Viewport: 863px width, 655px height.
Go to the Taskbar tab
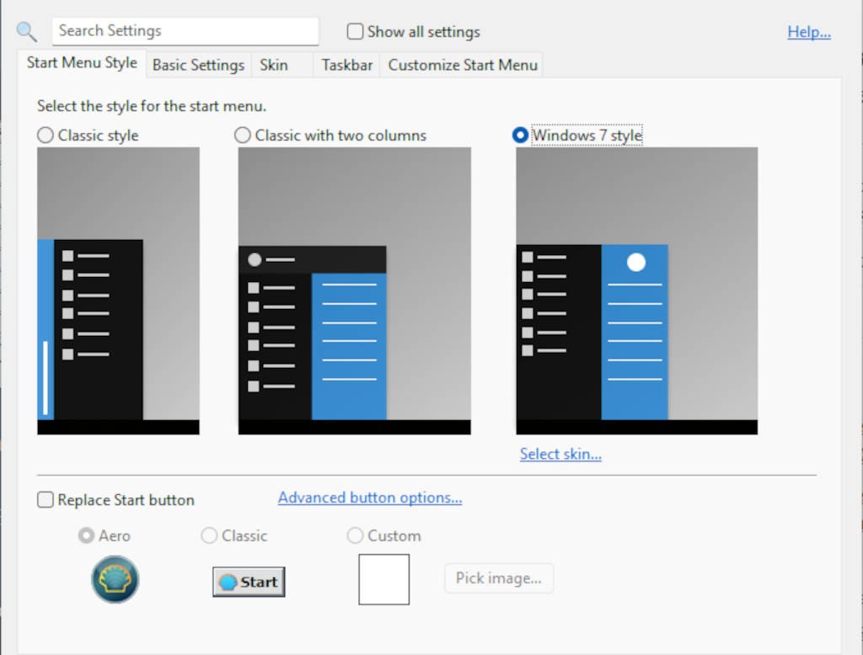coord(346,65)
